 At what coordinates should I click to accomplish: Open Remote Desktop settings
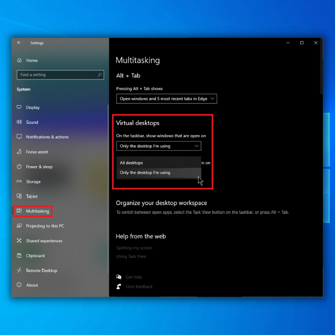pos(42,270)
